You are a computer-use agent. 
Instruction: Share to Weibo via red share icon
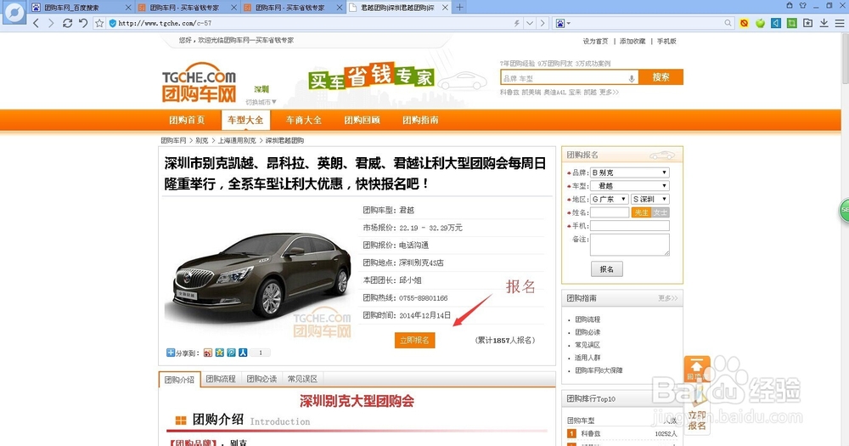pos(208,353)
